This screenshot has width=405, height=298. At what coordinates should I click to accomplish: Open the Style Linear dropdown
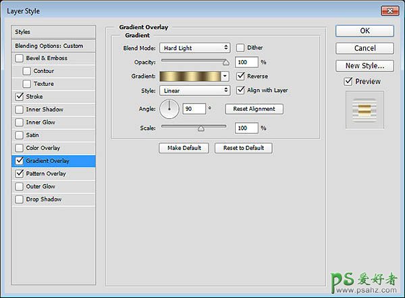click(195, 91)
